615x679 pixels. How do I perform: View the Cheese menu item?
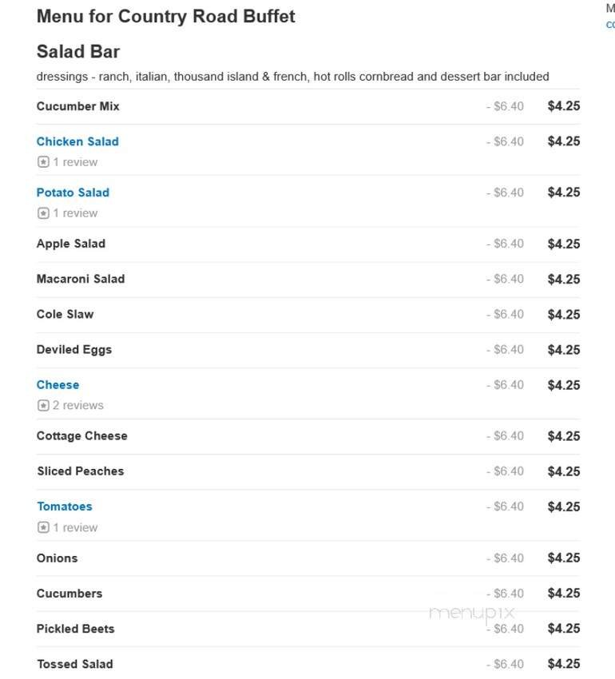[x=58, y=384]
